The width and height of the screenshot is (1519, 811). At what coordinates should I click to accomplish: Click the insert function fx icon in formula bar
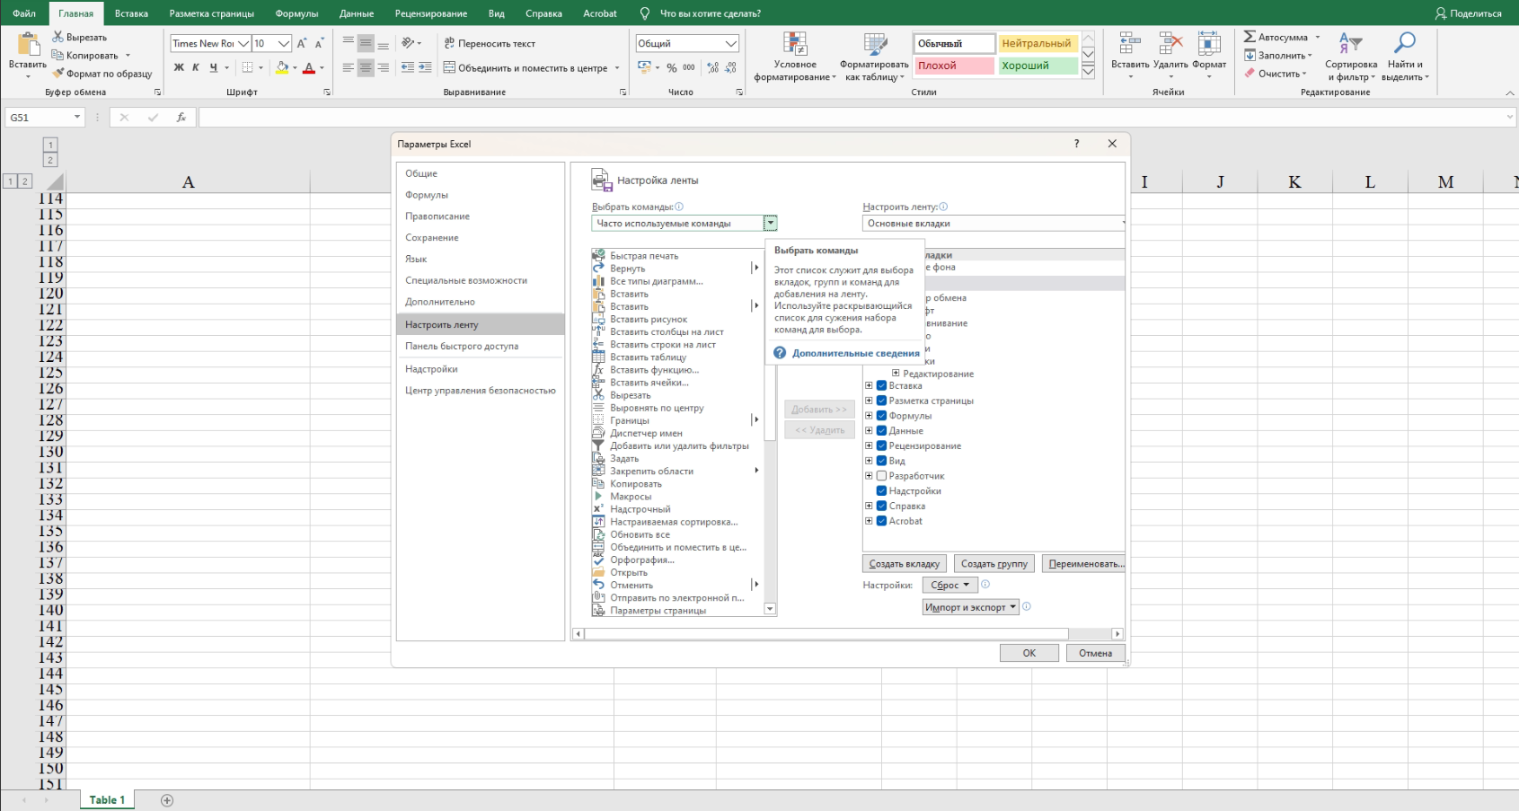[x=181, y=118]
